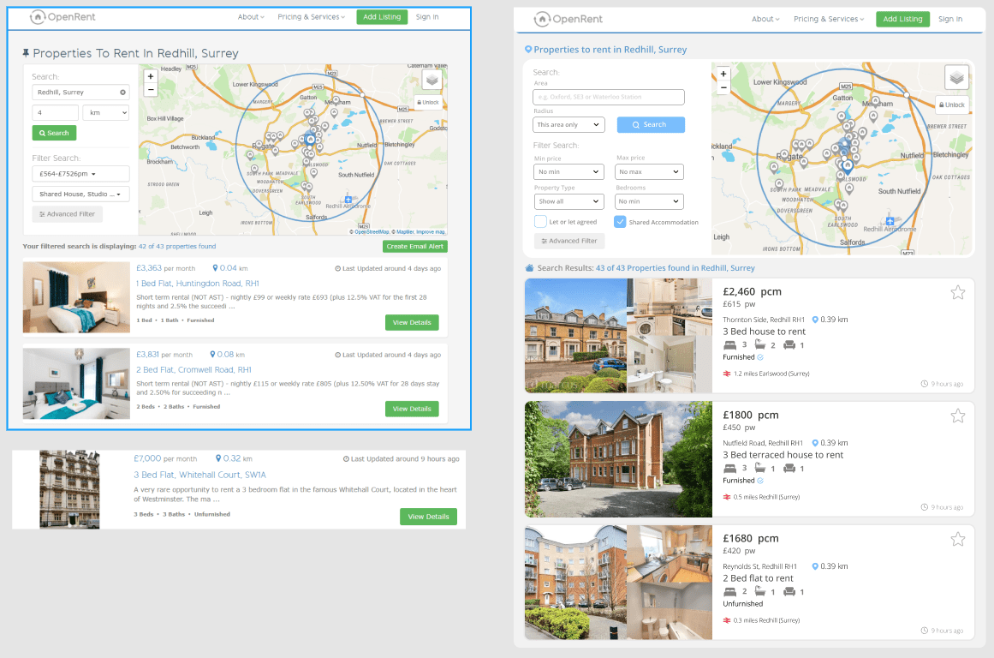Open the About menu in right header
Image resolution: width=994 pixels, height=658 pixels.
click(765, 19)
